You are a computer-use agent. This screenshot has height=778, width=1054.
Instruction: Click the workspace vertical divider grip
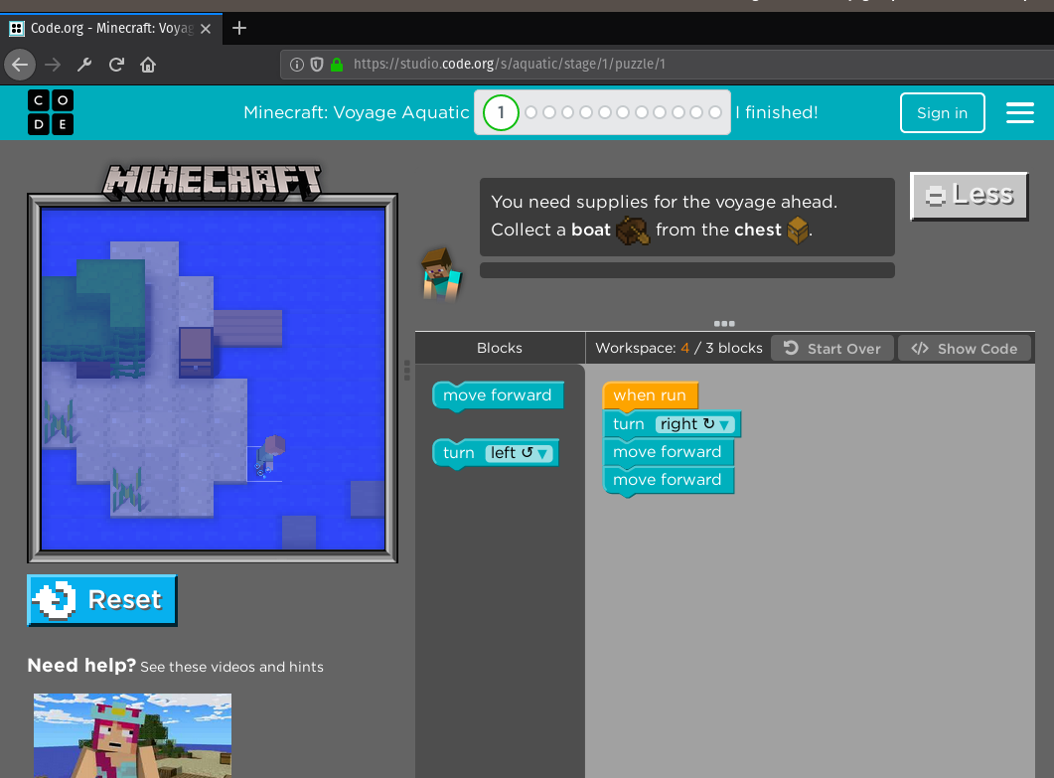tap(406, 370)
